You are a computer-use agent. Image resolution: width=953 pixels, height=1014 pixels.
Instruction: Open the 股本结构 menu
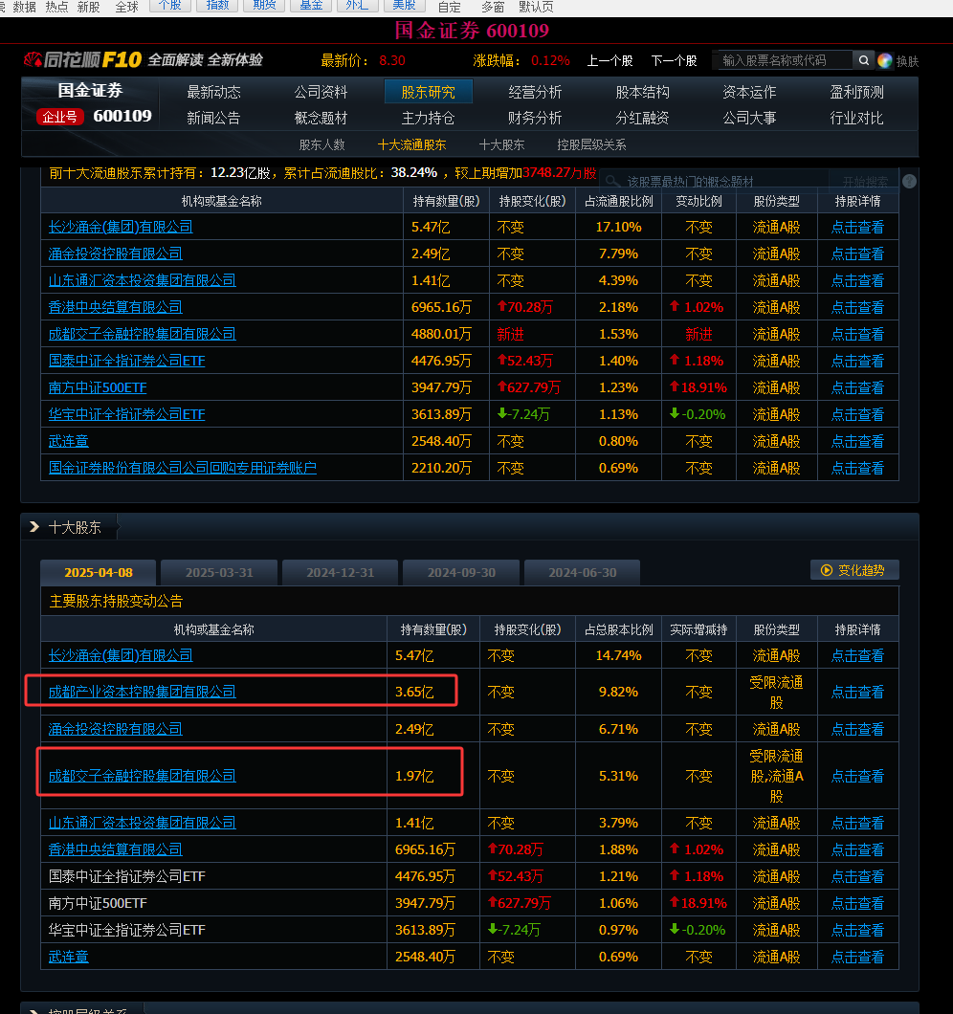(x=642, y=93)
